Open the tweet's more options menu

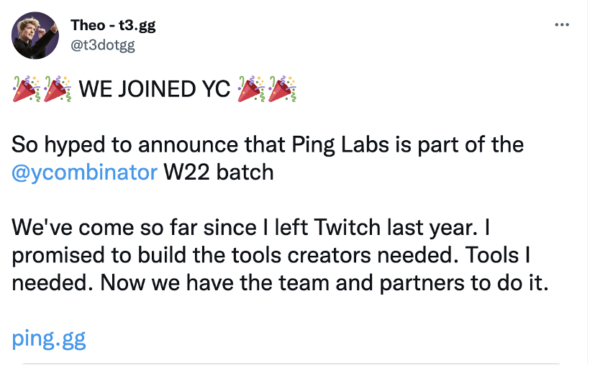(562, 24)
